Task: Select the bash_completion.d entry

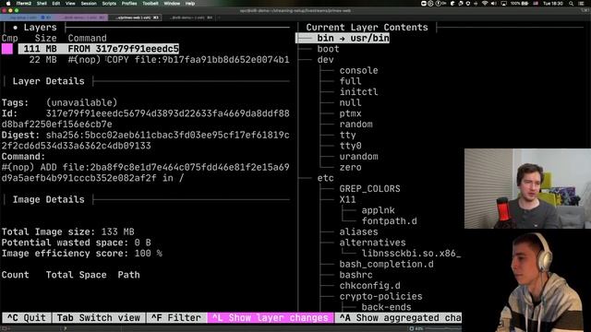Action: [x=386, y=265]
